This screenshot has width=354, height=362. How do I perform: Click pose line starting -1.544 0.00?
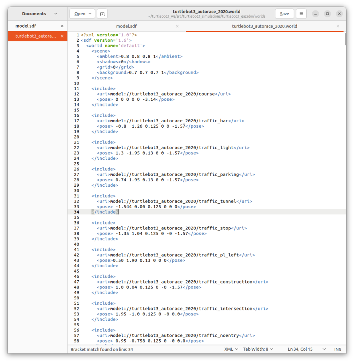146,206
